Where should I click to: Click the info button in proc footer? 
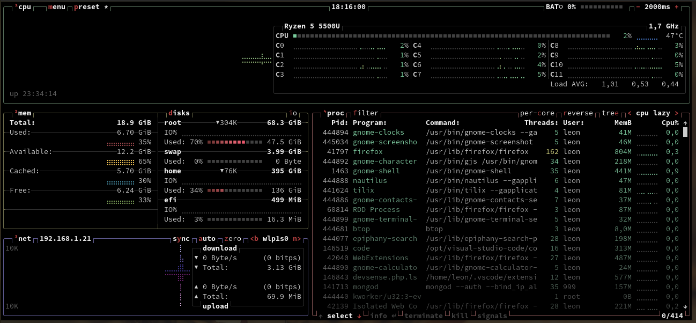pyautogui.click(x=383, y=316)
